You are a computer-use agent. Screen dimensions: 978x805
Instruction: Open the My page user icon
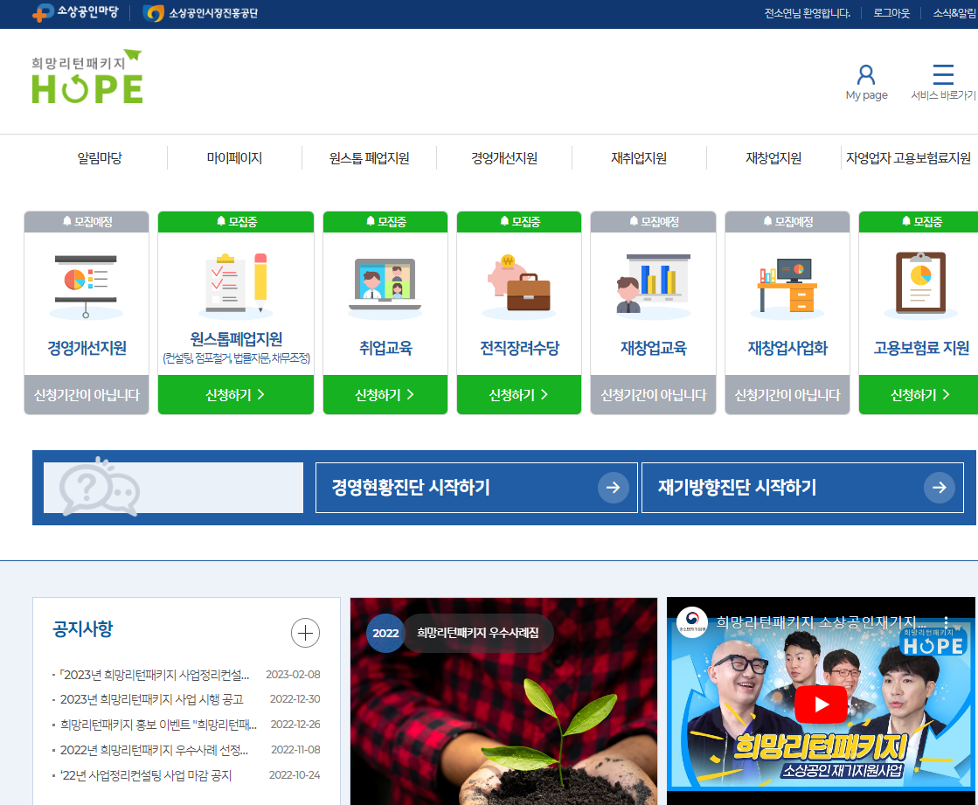pos(865,76)
